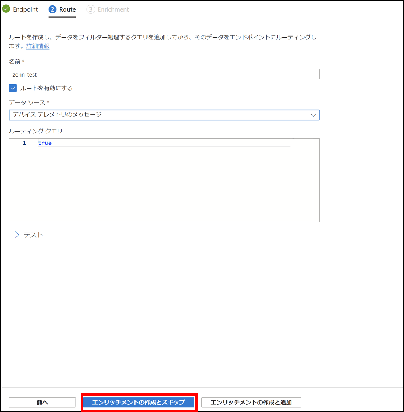Image resolution: width=404 pixels, height=412 pixels.
Task: Open the Enrichment step tab
Action: coord(108,9)
